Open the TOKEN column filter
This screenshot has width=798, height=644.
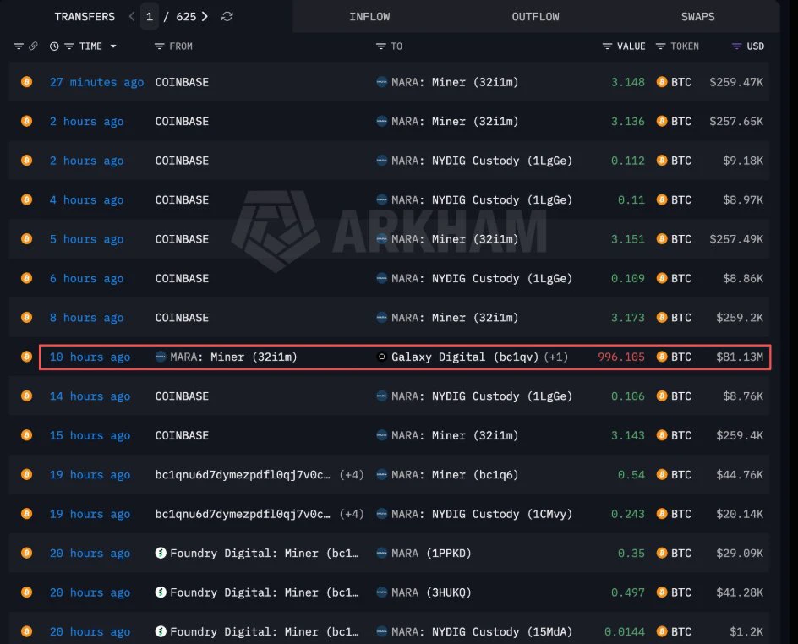coord(660,46)
